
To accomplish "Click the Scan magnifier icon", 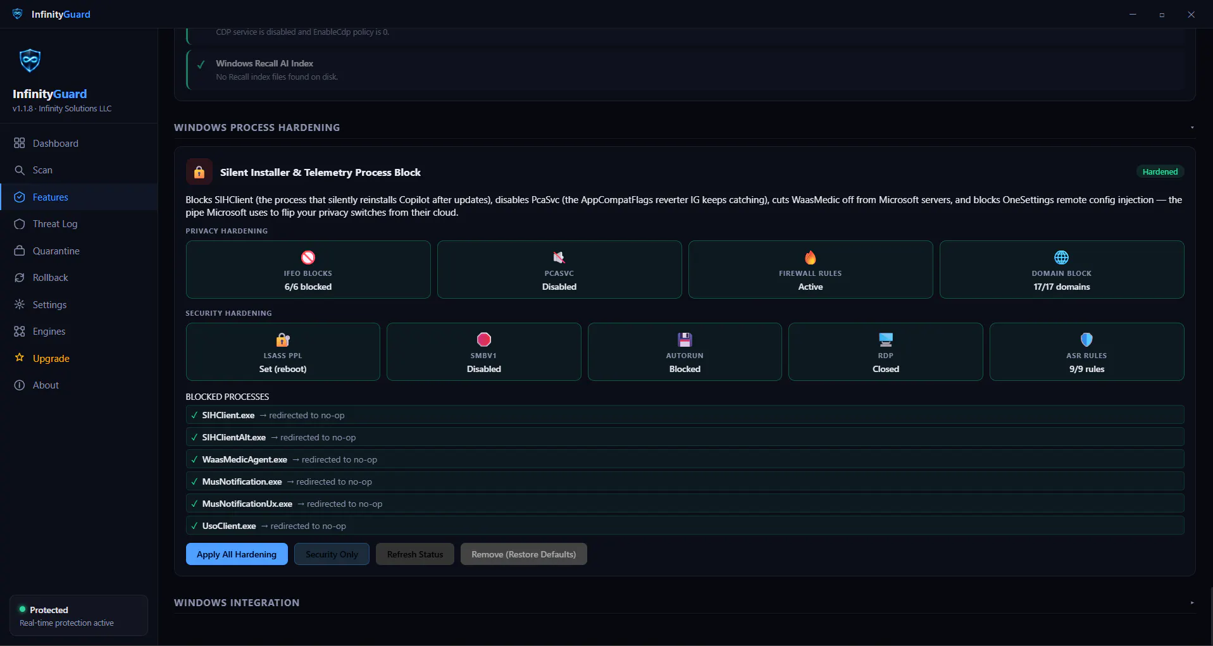I will pyautogui.click(x=20, y=170).
